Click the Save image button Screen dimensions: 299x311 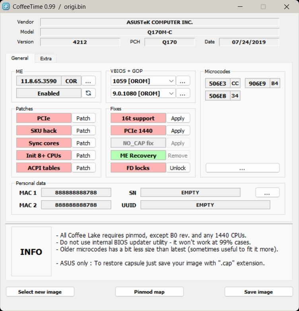pos(258,292)
